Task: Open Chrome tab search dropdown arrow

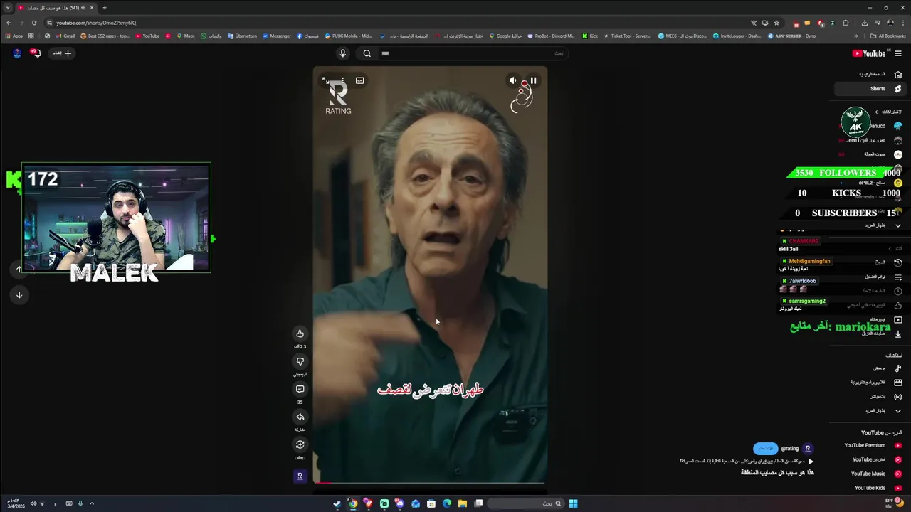Action: (8, 8)
